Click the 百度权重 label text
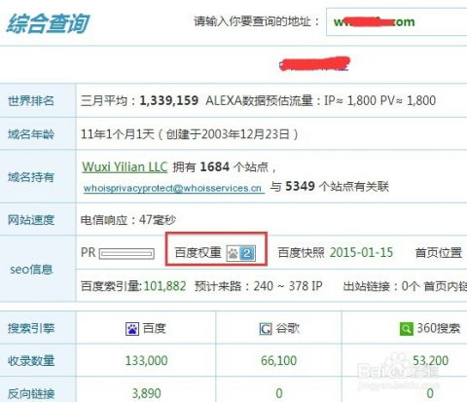 click(198, 253)
